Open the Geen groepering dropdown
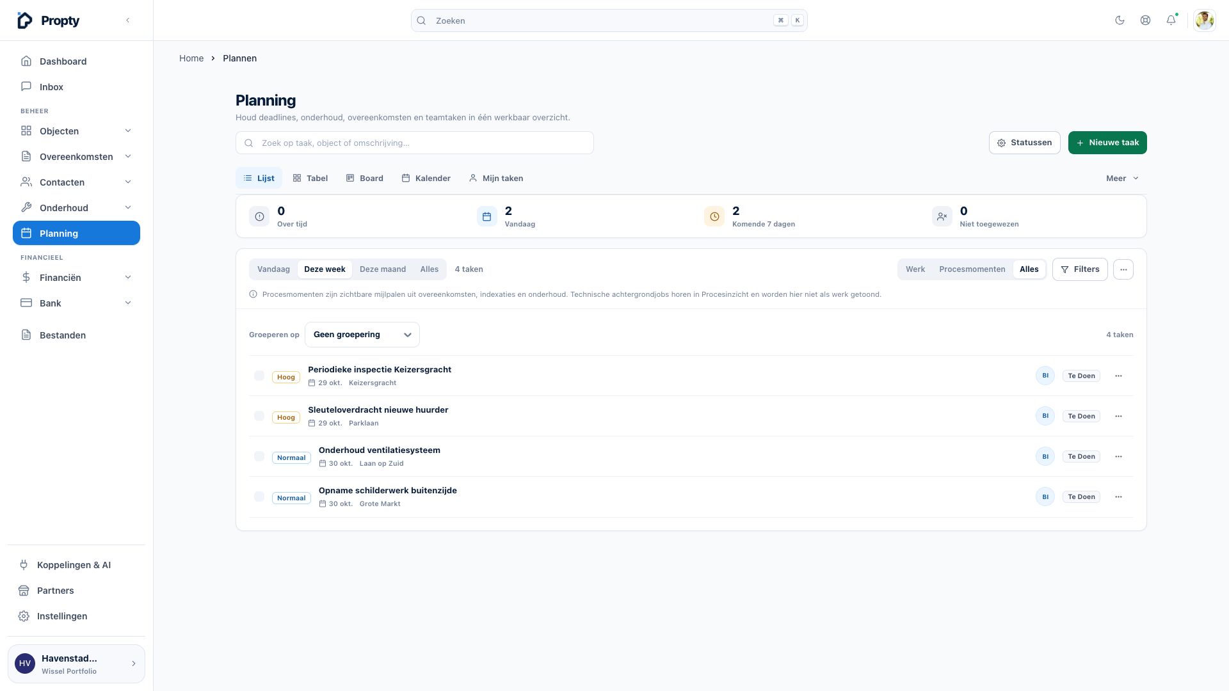 [362, 335]
